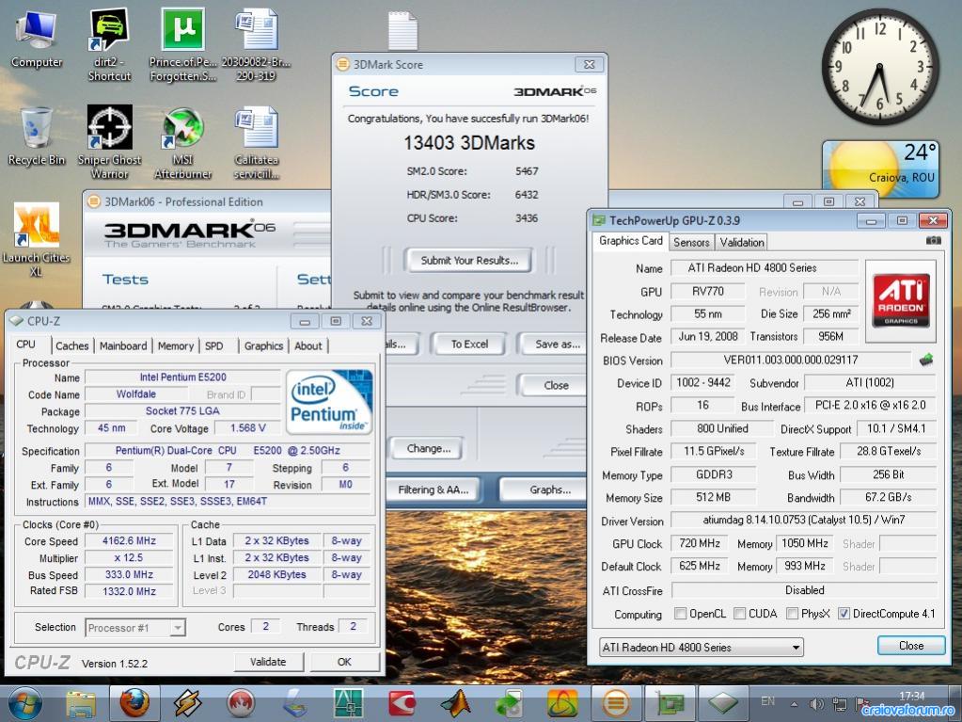Open the Mainboard tab in CPU-Z
Viewport: 962px width, 722px height.
click(x=123, y=345)
